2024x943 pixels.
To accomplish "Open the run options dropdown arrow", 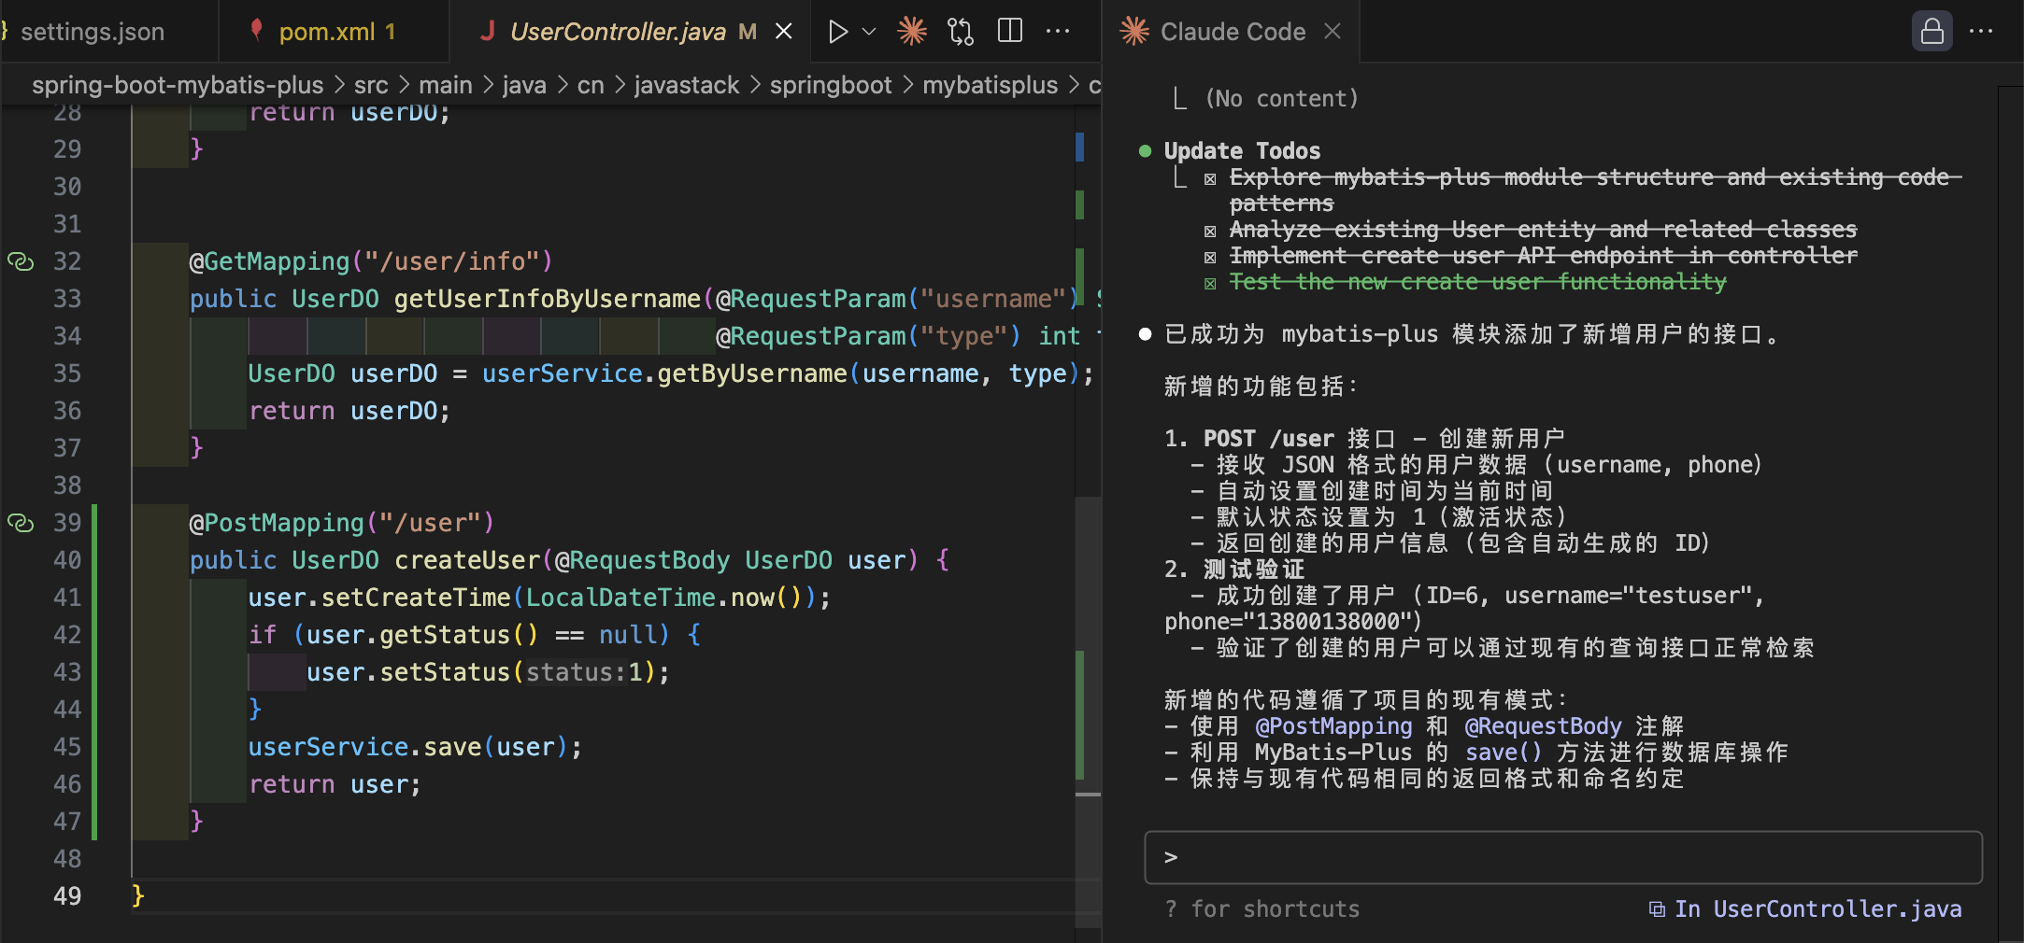I will pyautogui.click(x=869, y=32).
